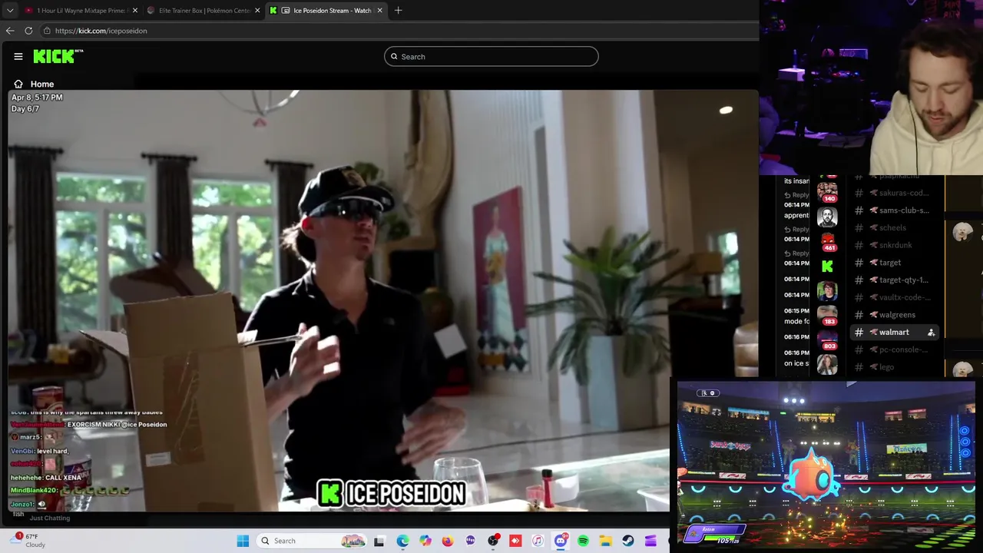Open the sams-club channel in Discord

[896, 210]
